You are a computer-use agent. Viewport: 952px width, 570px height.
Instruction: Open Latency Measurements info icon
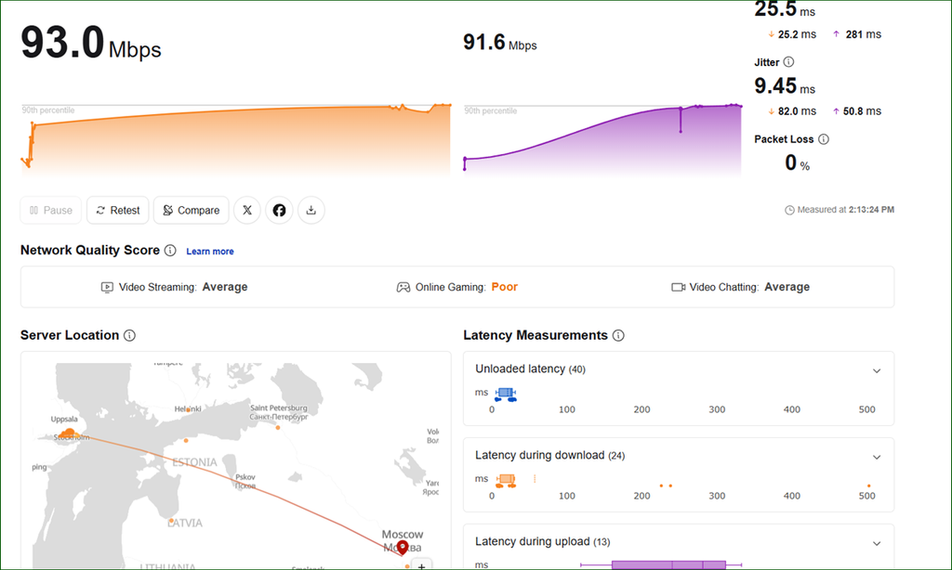coord(618,335)
